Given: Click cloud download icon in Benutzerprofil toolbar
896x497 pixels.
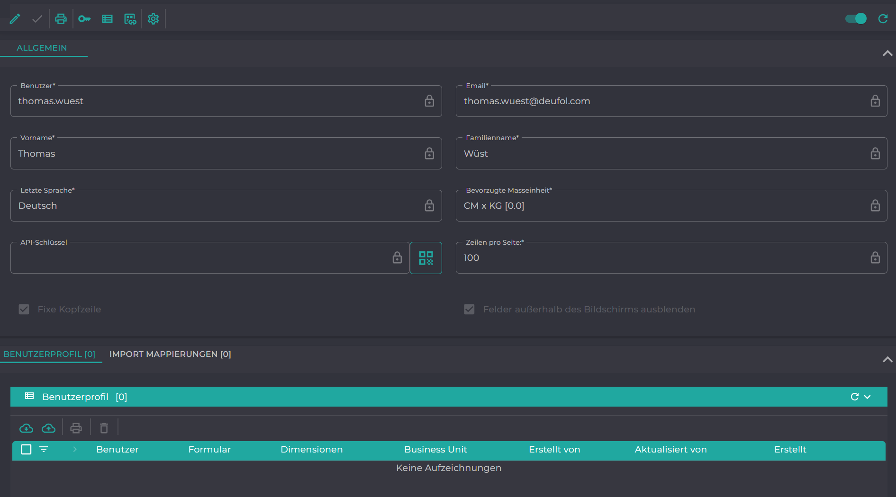Looking at the screenshot, I should (26, 428).
